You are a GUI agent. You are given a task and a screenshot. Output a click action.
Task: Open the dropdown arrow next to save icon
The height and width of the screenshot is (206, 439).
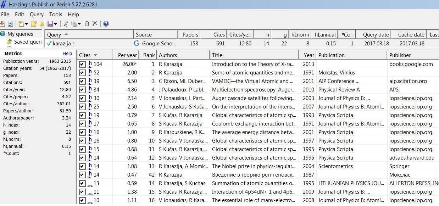56,24
